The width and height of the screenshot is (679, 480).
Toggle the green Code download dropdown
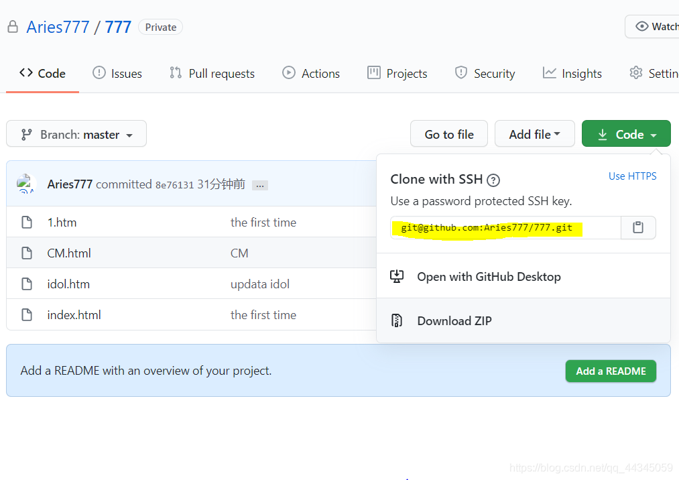point(626,134)
